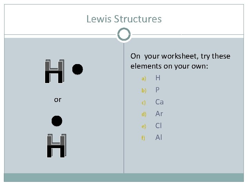The width and height of the screenshot is (248, 186).
Task: Click the yellow 'd)' bullet marker
Action: [x=144, y=114]
